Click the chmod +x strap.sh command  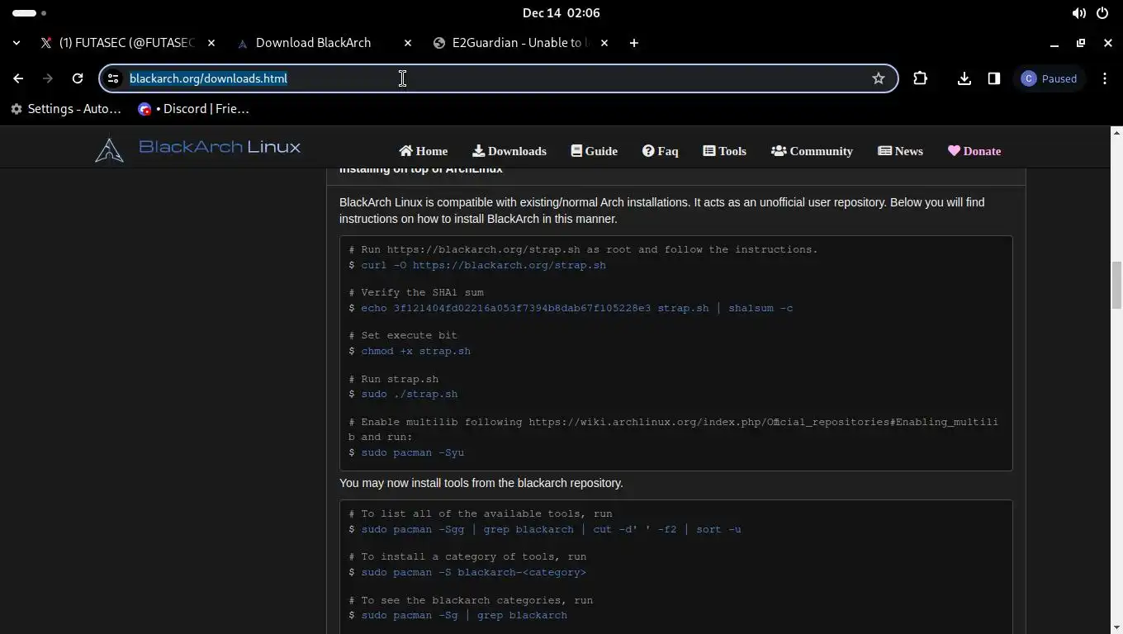(x=415, y=351)
